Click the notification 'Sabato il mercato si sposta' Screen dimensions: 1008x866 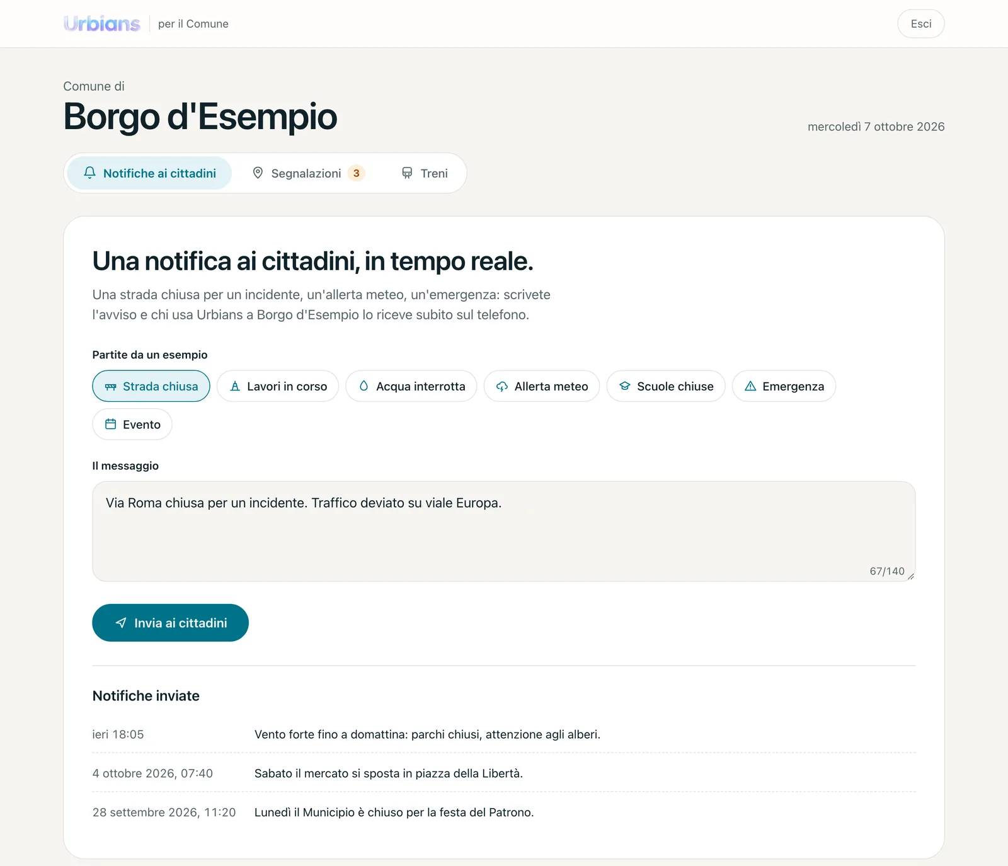pyautogui.click(x=389, y=773)
